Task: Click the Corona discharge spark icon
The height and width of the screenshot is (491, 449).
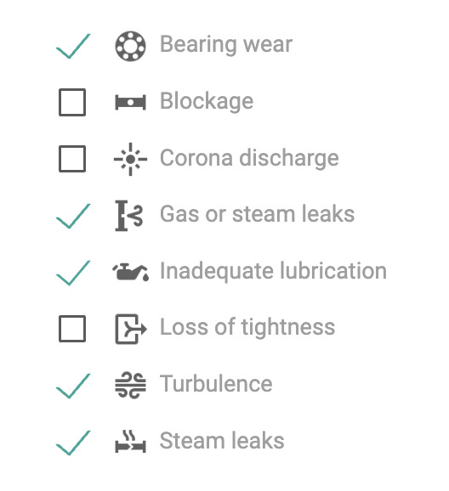Action: [x=130, y=159]
